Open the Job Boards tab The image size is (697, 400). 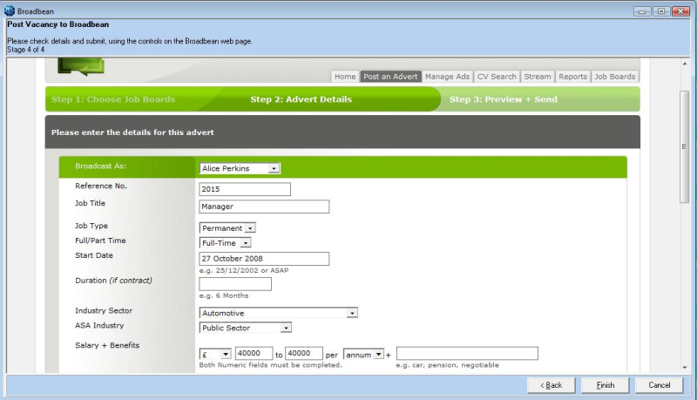pos(615,77)
